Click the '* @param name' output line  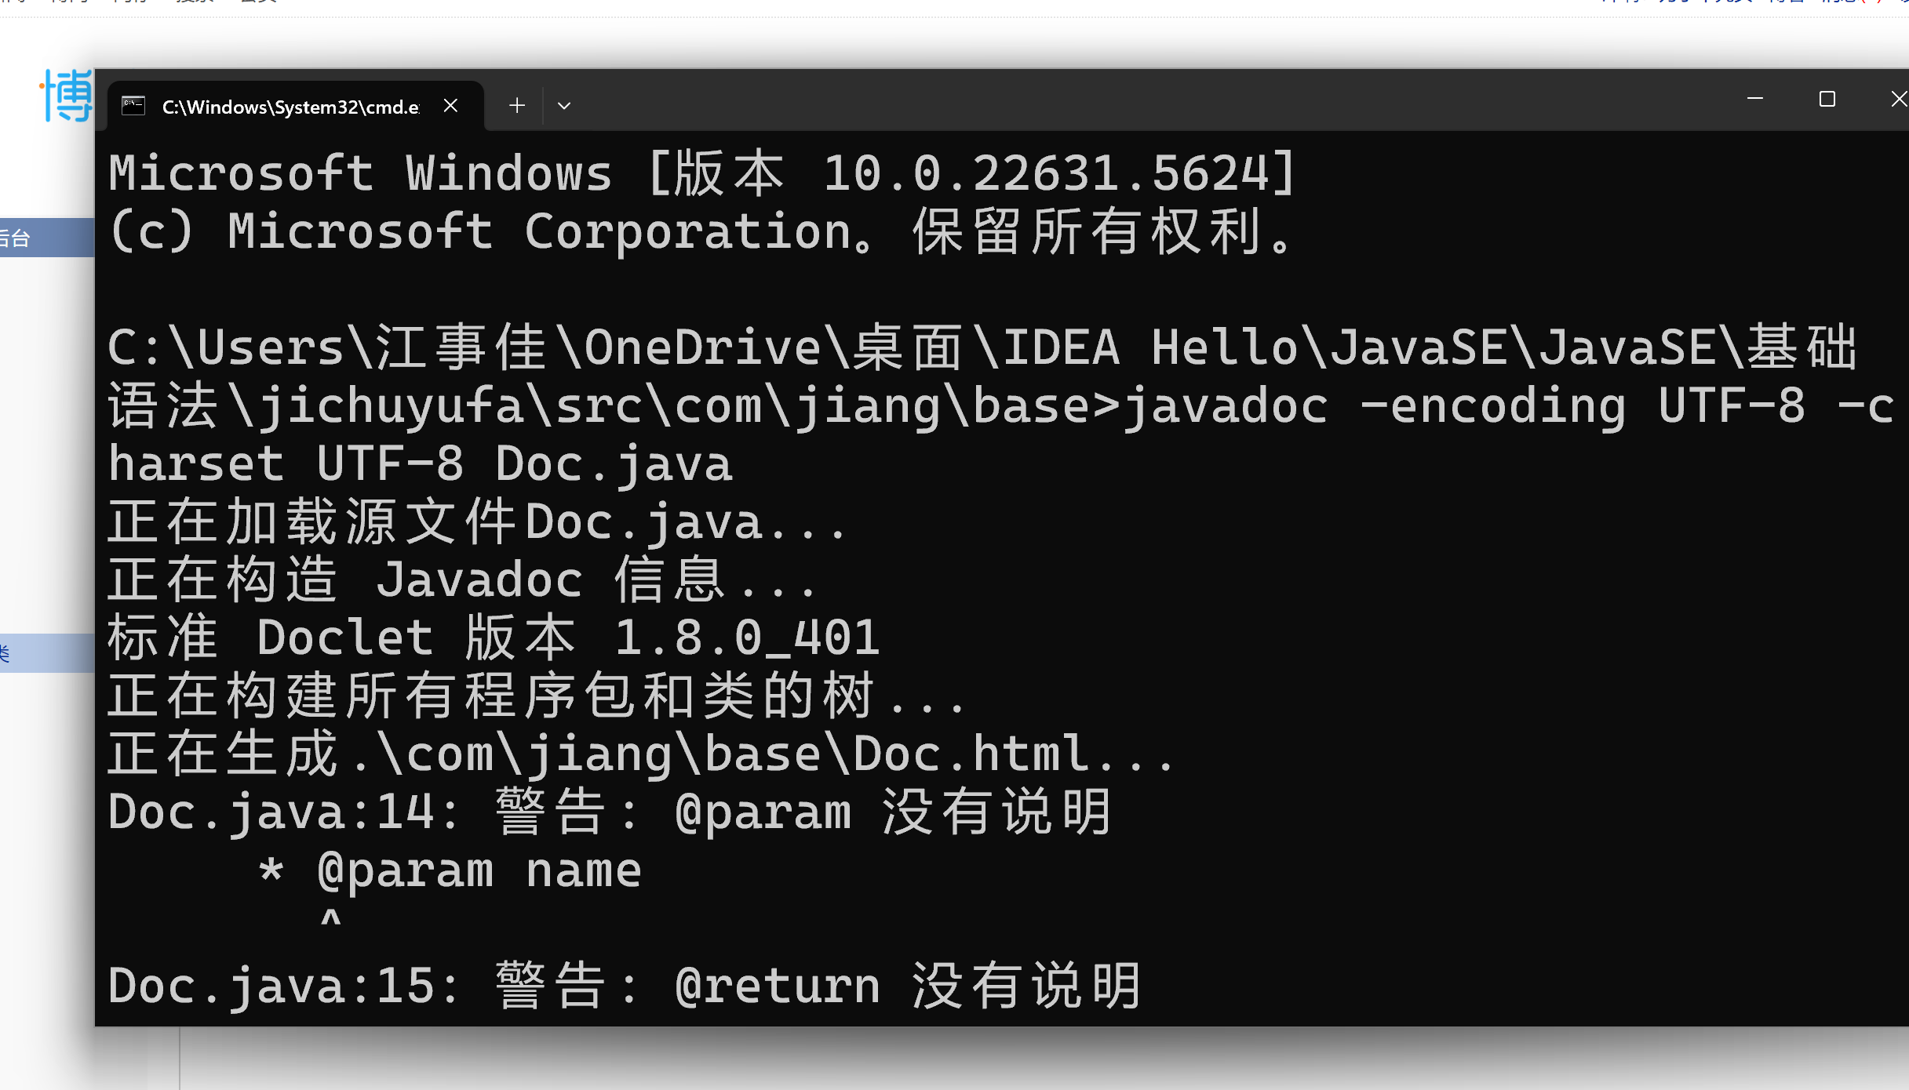pos(449,870)
